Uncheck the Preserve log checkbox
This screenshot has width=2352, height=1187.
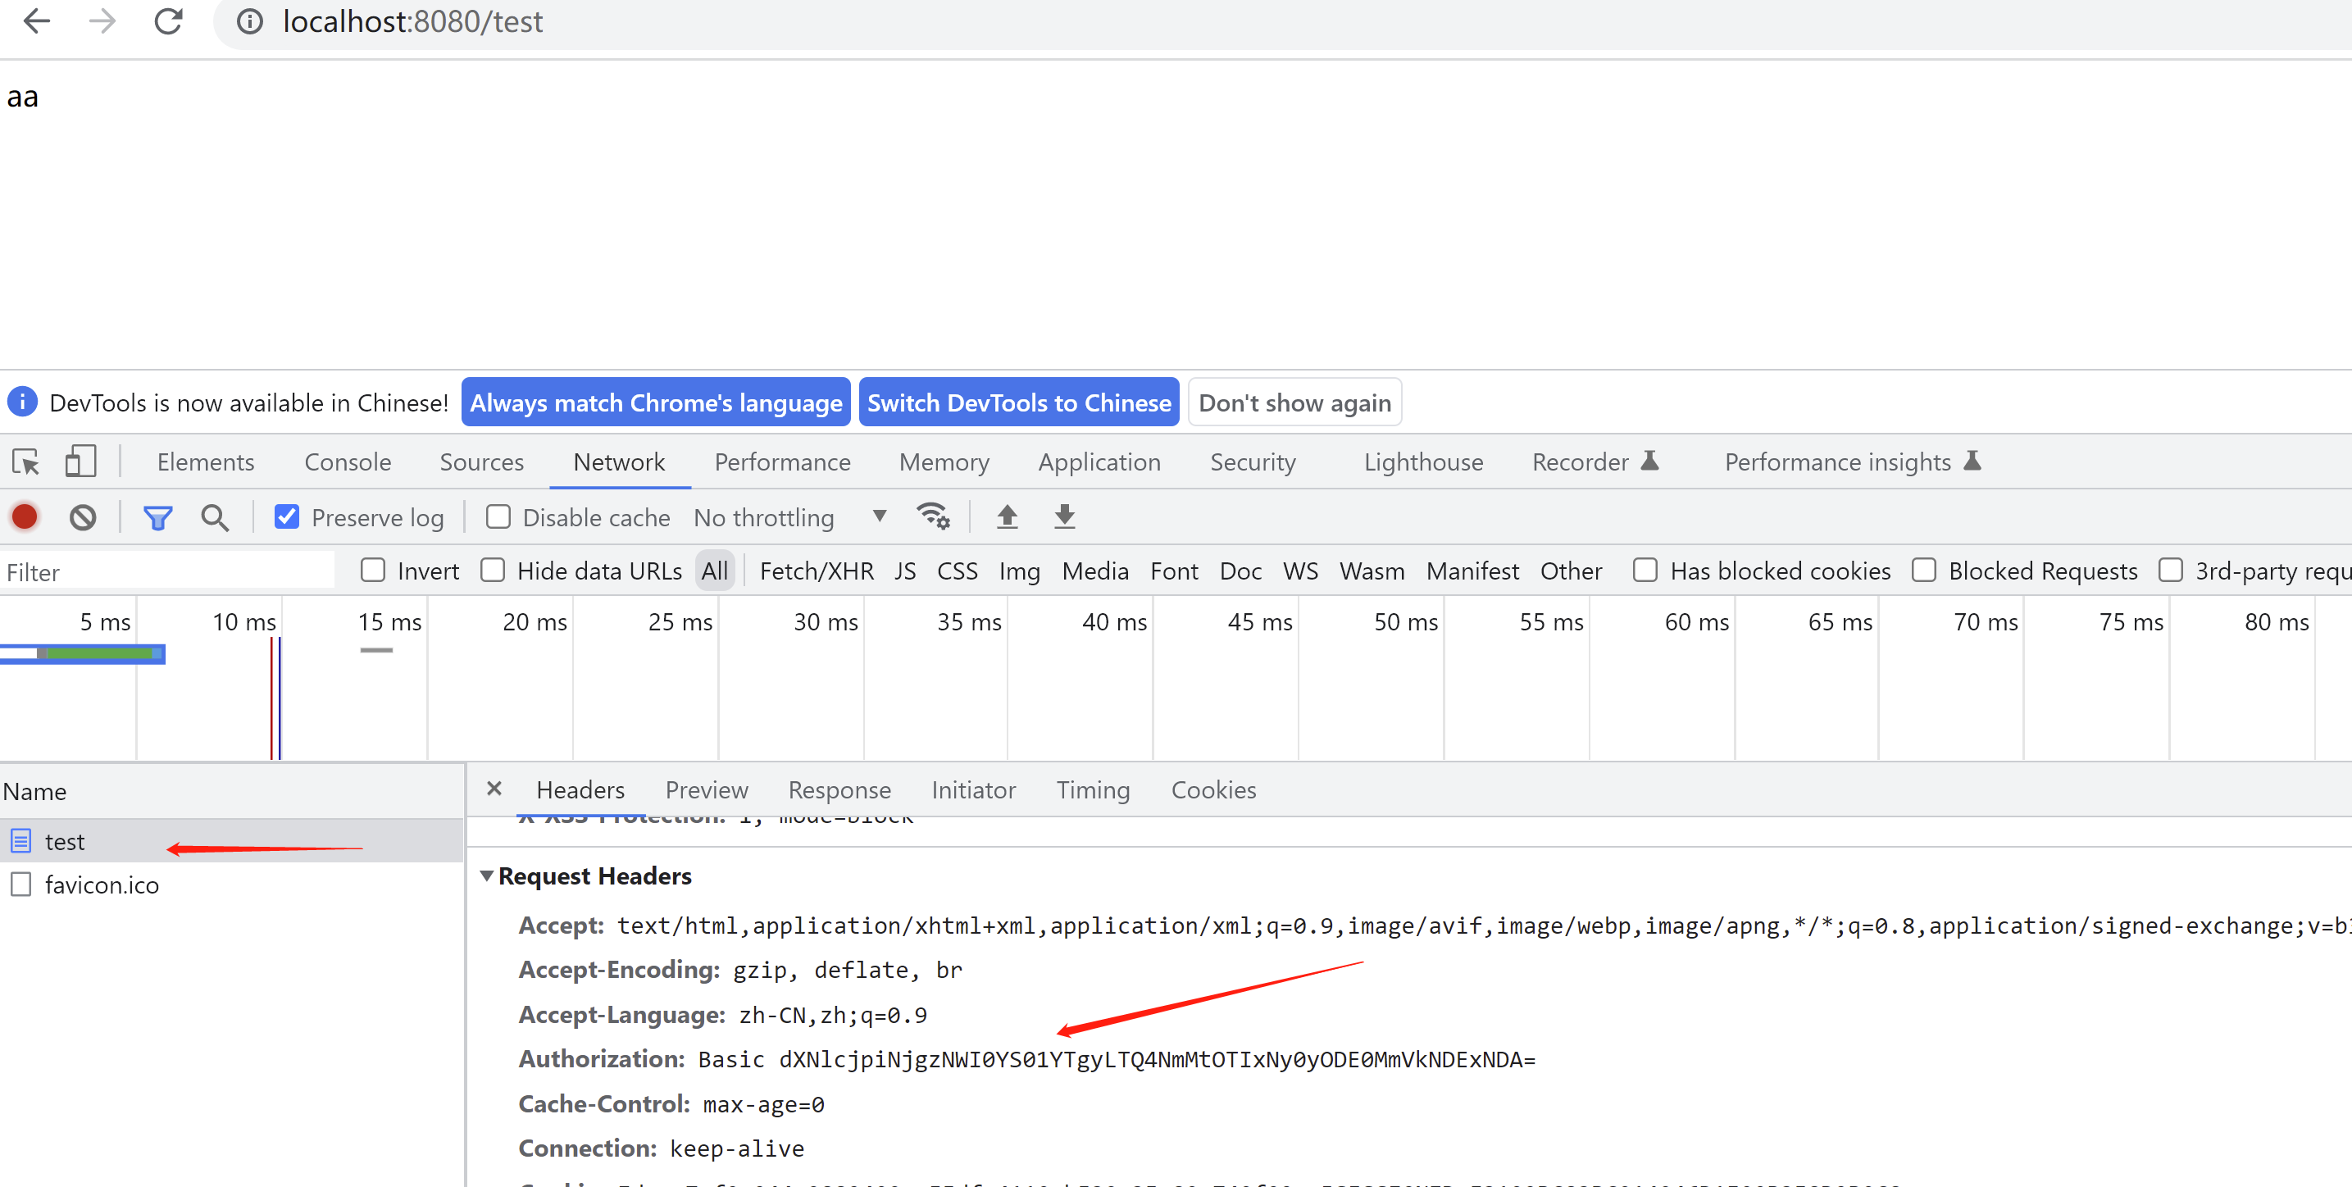pos(287,516)
